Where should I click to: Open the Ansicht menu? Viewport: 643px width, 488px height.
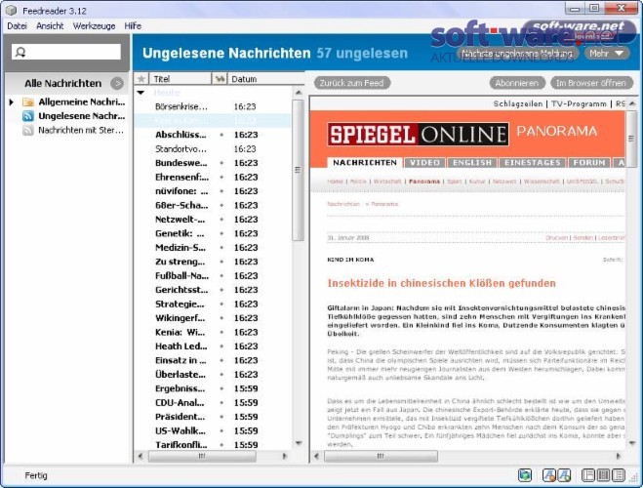click(x=50, y=26)
